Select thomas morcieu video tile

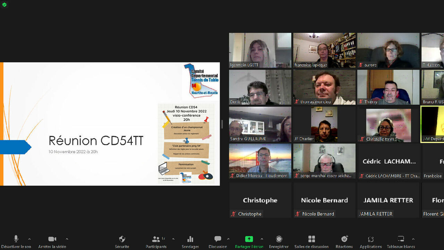tap(324, 87)
